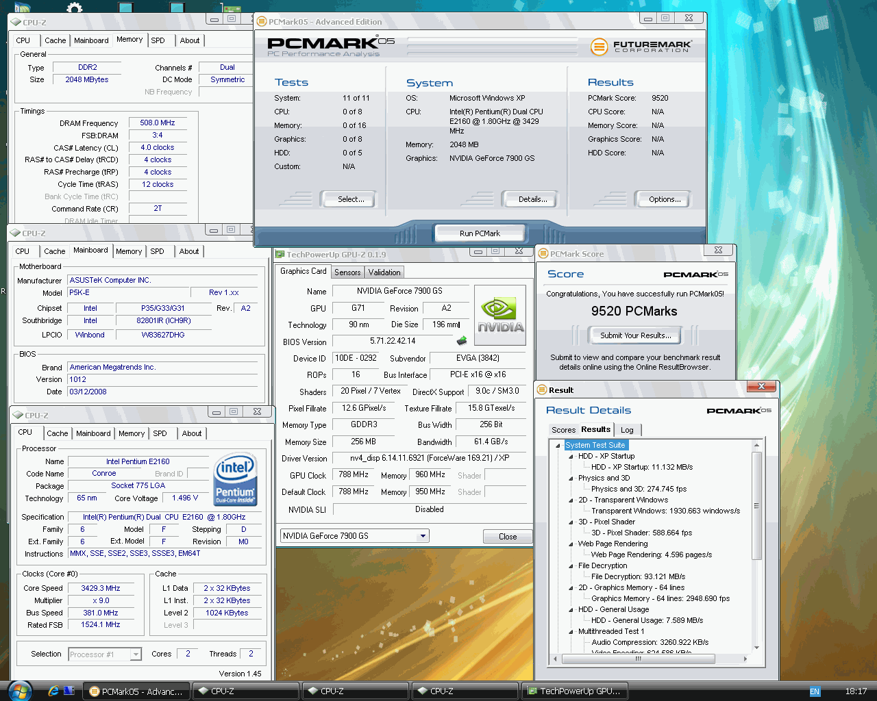Switch to the Sensors tab in GPU-Z

tap(347, 272)
